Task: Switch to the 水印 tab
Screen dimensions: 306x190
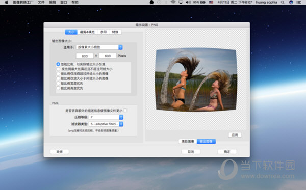Action: point(103,32)
